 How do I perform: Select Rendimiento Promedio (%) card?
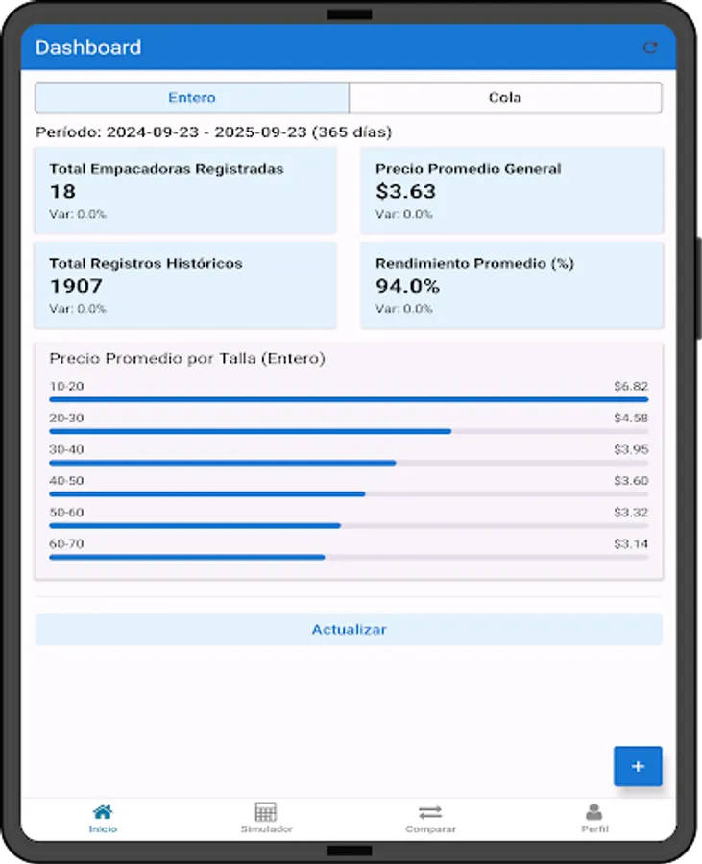click(512, 285)
